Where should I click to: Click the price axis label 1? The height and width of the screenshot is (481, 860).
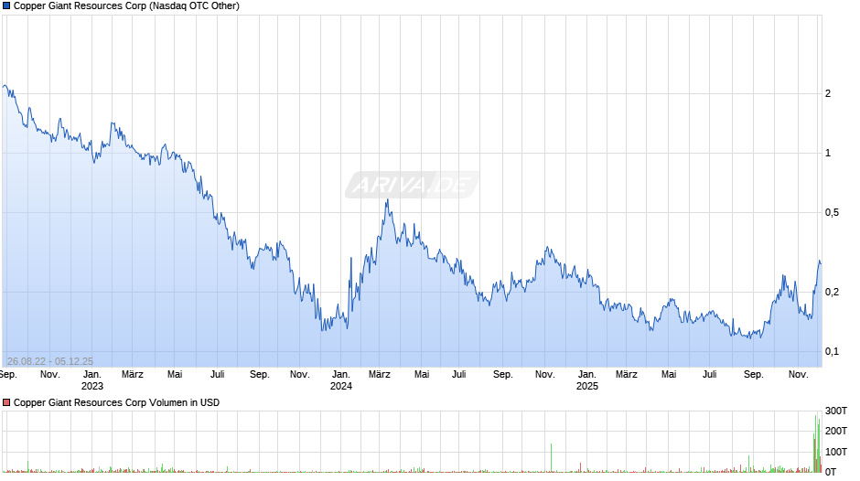point(828,153)
